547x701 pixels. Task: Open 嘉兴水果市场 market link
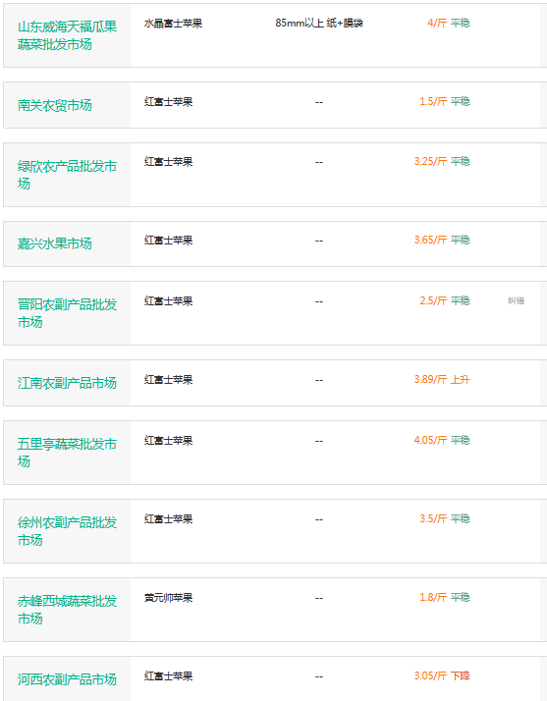coord(55,243)
